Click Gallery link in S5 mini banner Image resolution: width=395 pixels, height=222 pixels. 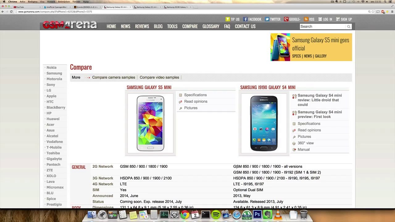coord(321,56)
